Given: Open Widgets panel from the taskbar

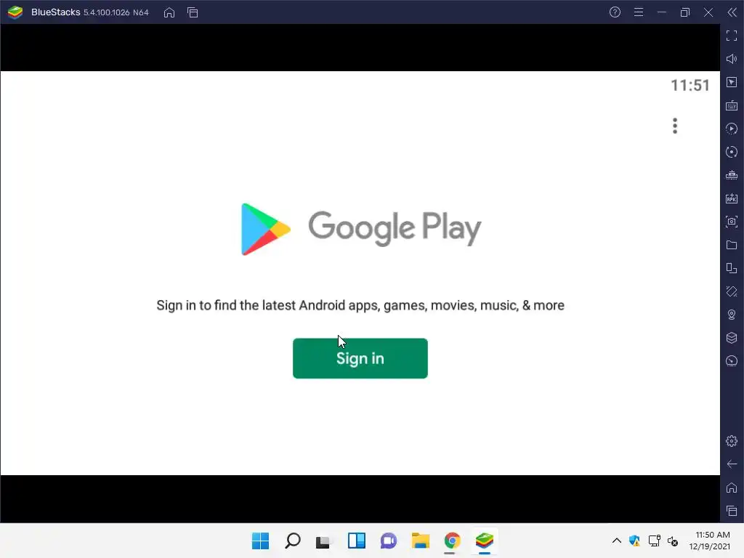Looking at the screenshot, I should coord(356,541).
